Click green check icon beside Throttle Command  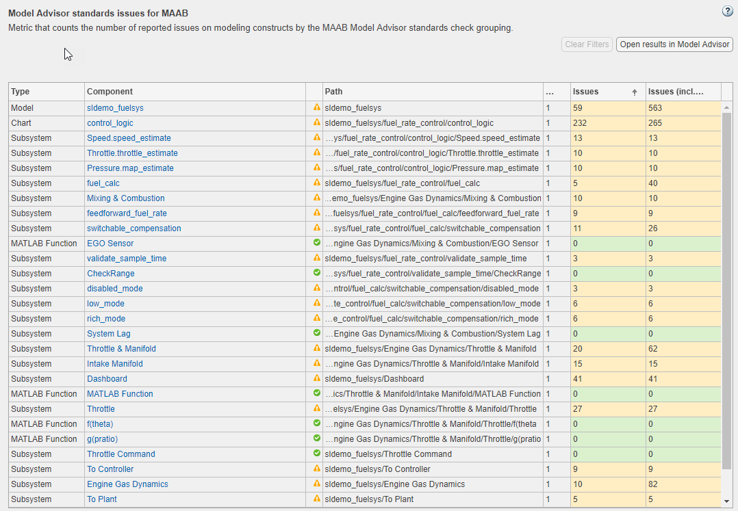[x=316, y=454]
